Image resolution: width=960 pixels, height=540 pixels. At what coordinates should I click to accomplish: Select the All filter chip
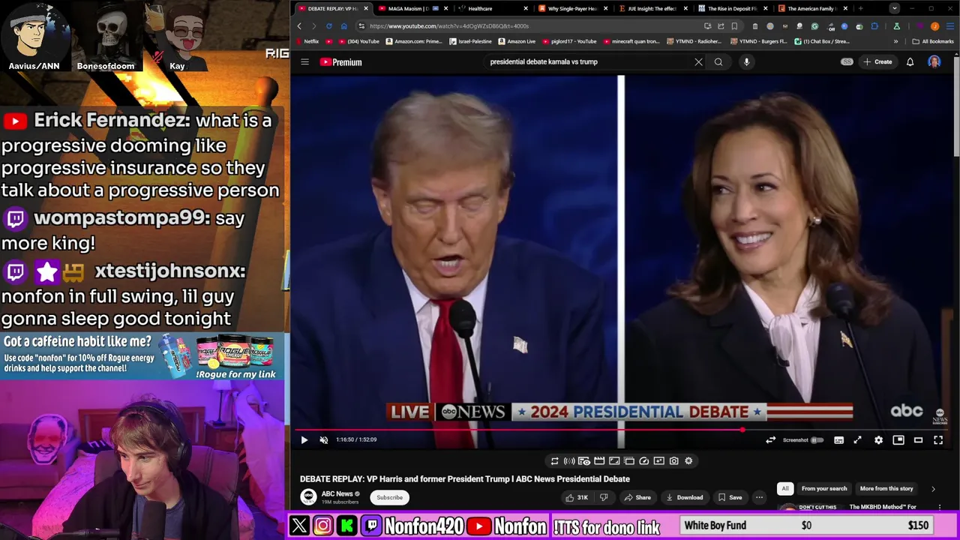coord(785,489)
